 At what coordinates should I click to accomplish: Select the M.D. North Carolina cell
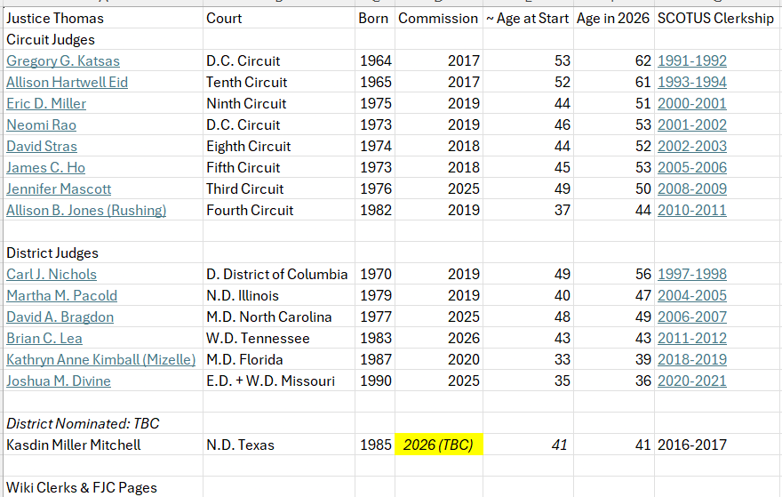279,317
